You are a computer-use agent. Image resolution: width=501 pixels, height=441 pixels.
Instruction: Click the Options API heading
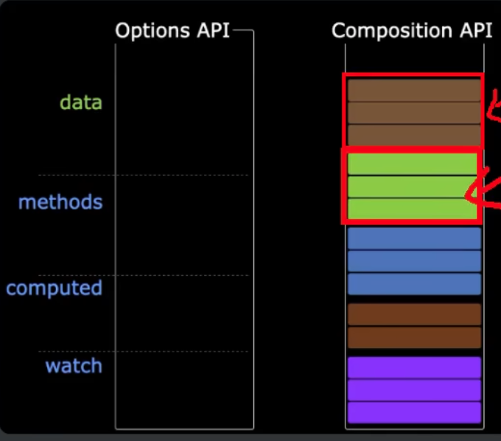pos(172,31)
